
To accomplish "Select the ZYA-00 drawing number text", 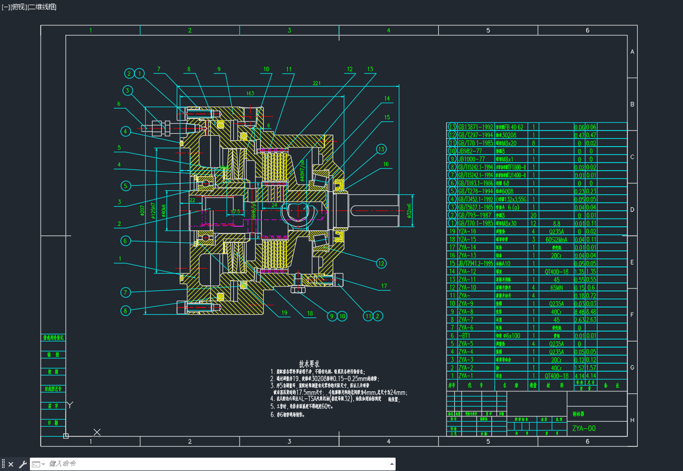I will pos(584,428).
